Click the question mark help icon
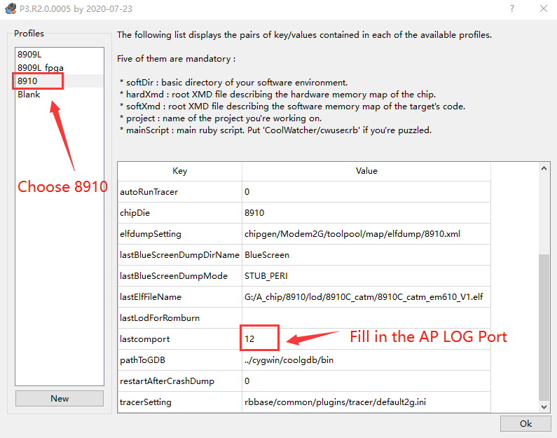This screenshot has height=438, width=557. [x=512, y=8]
